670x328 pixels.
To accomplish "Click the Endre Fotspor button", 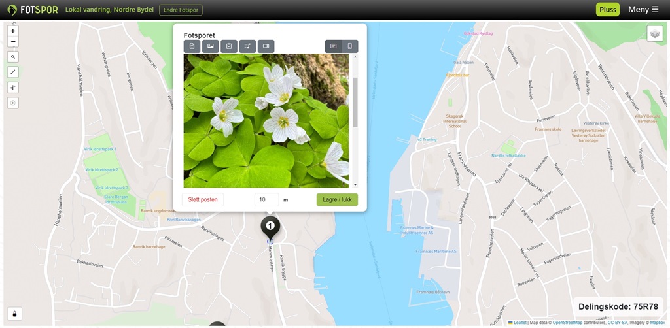I will point(181,10).
